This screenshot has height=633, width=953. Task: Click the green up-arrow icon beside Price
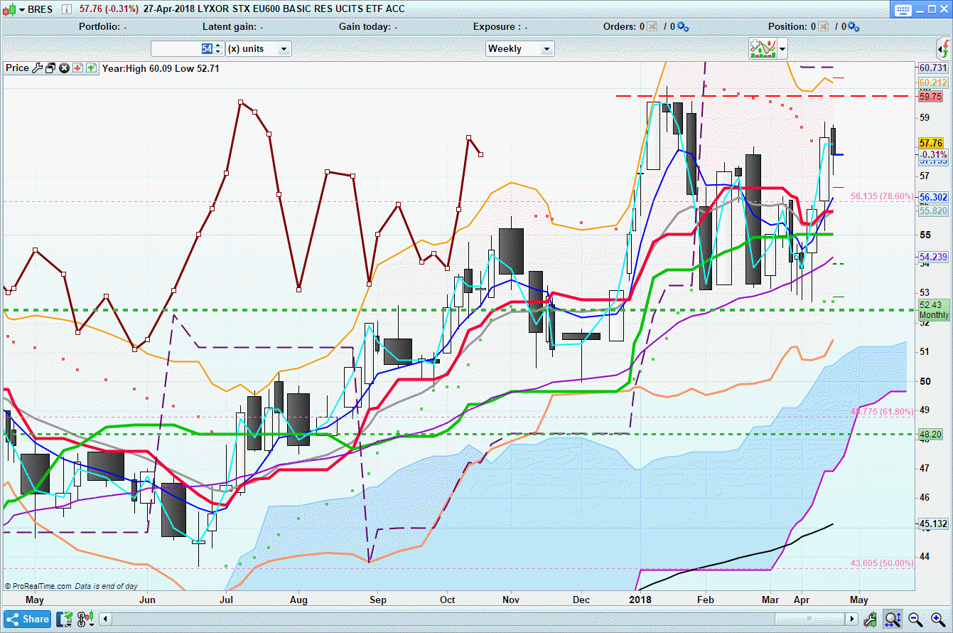[x=91, y=68]
